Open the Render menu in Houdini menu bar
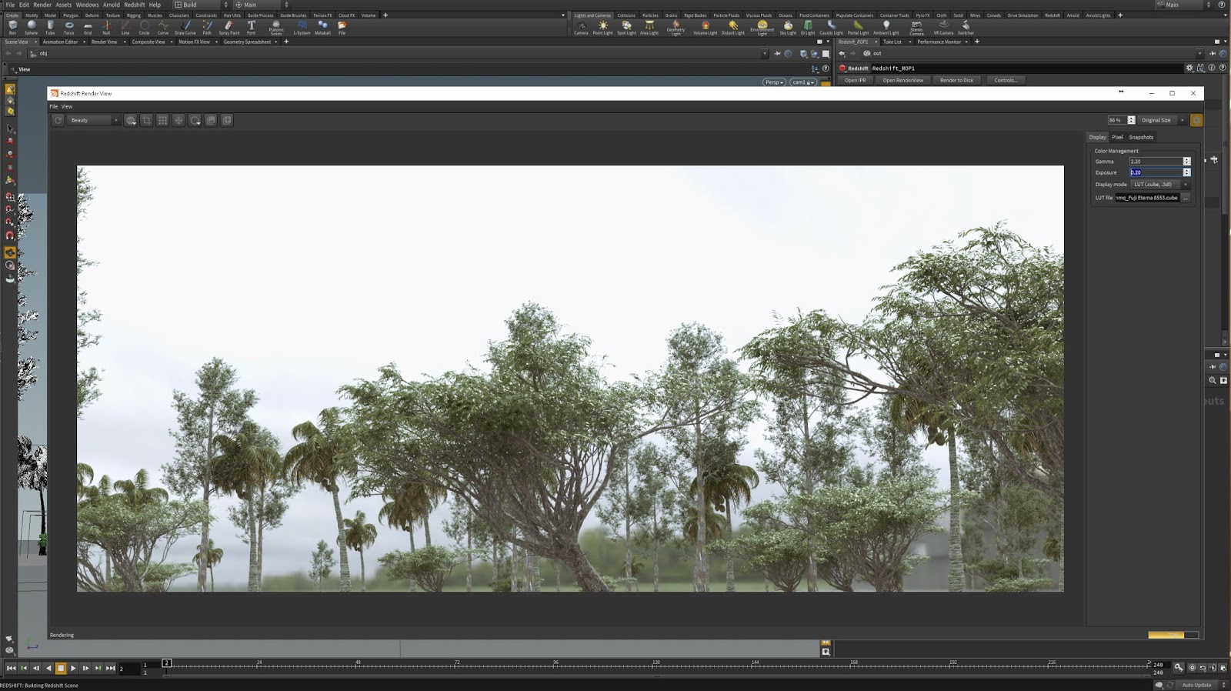The width and height of the screenshot is (1231, 691). 42,5
